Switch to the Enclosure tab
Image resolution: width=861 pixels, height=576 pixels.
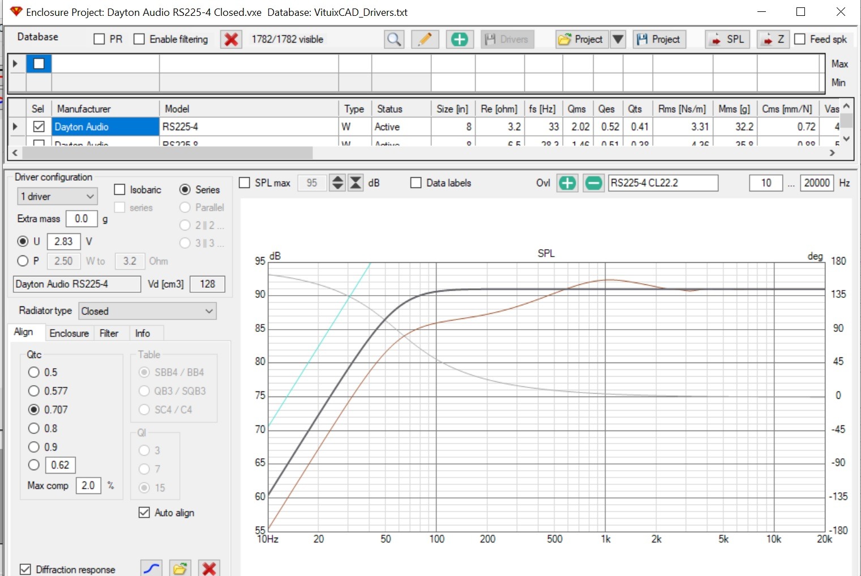point(69,333)
